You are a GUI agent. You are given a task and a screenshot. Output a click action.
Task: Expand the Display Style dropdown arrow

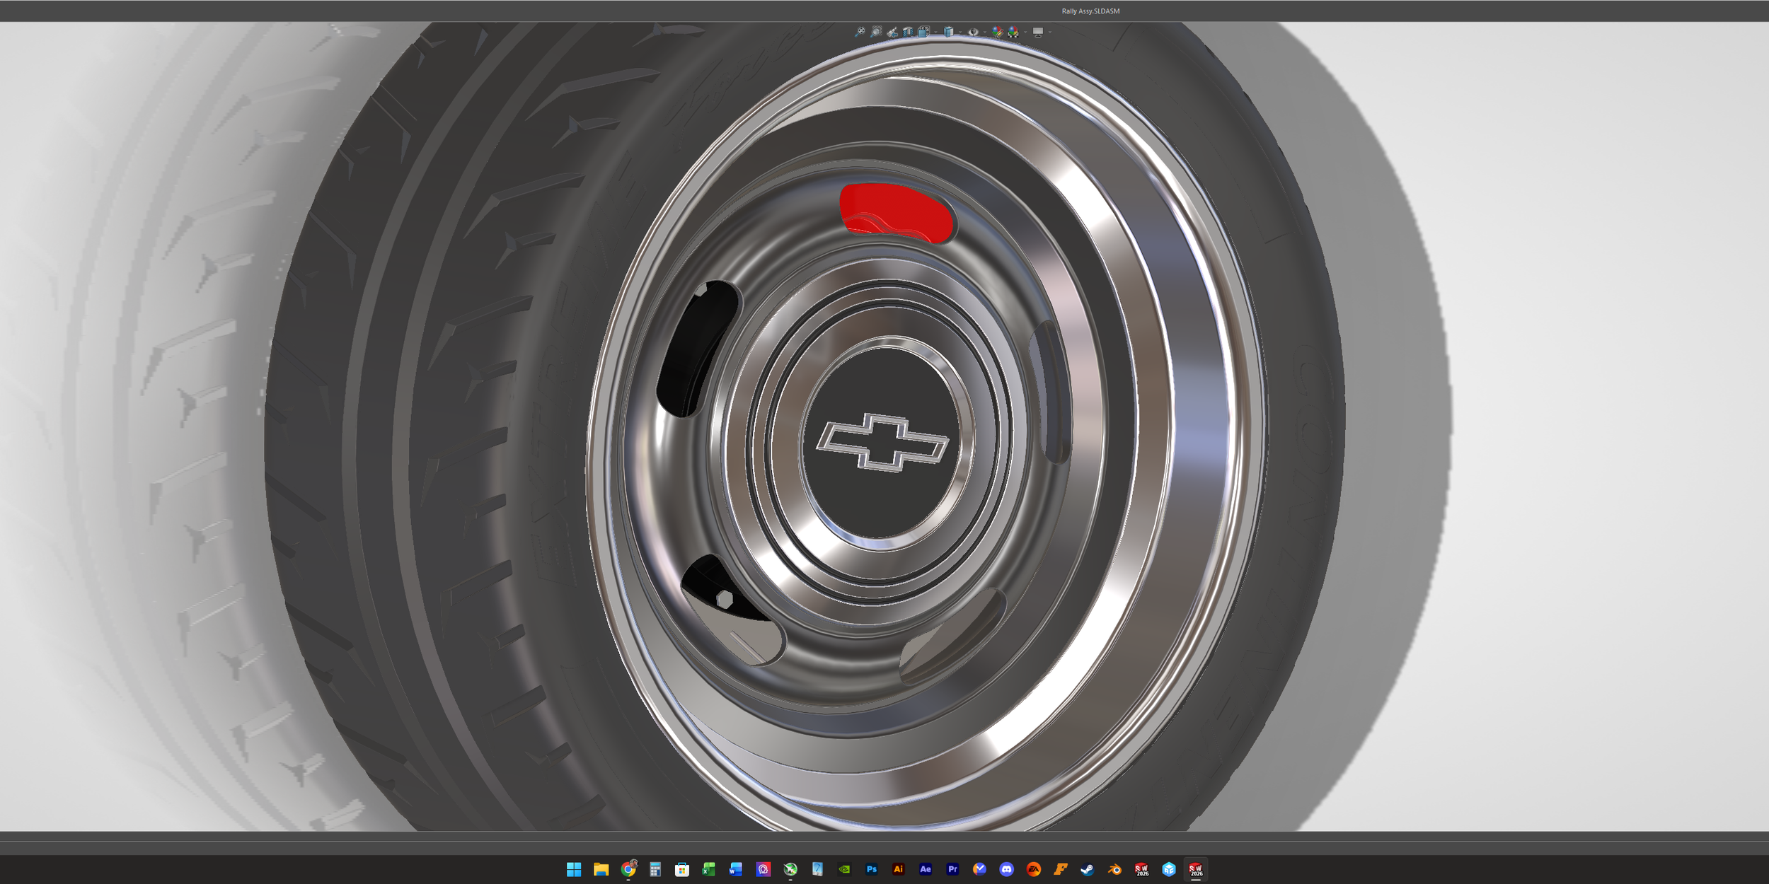[x=960, y=32]
